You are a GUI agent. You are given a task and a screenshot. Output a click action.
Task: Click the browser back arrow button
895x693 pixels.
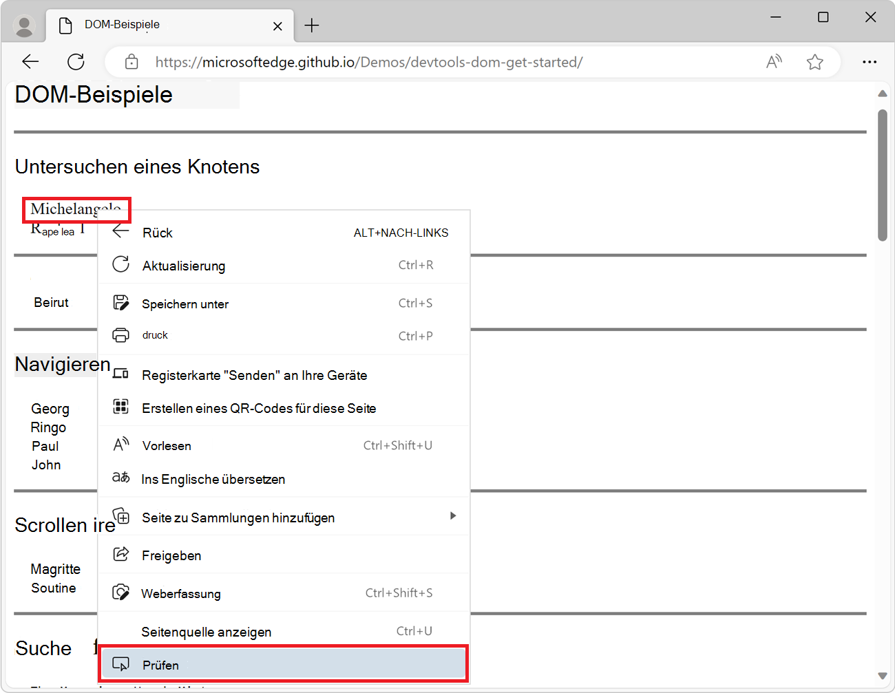coord(30,62)
